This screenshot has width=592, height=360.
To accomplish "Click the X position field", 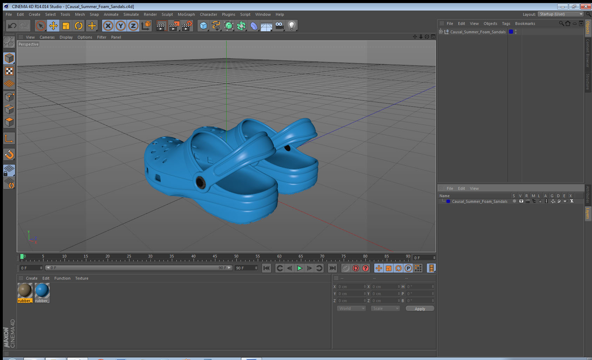I will point(352,287).
